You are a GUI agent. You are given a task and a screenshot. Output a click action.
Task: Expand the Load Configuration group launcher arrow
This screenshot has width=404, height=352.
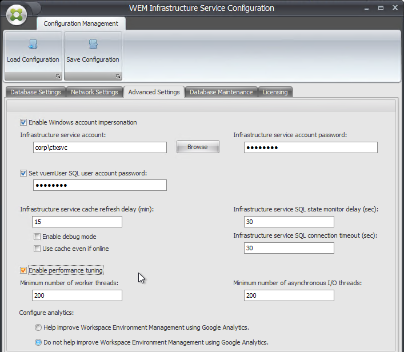click(x=58, y=76)
